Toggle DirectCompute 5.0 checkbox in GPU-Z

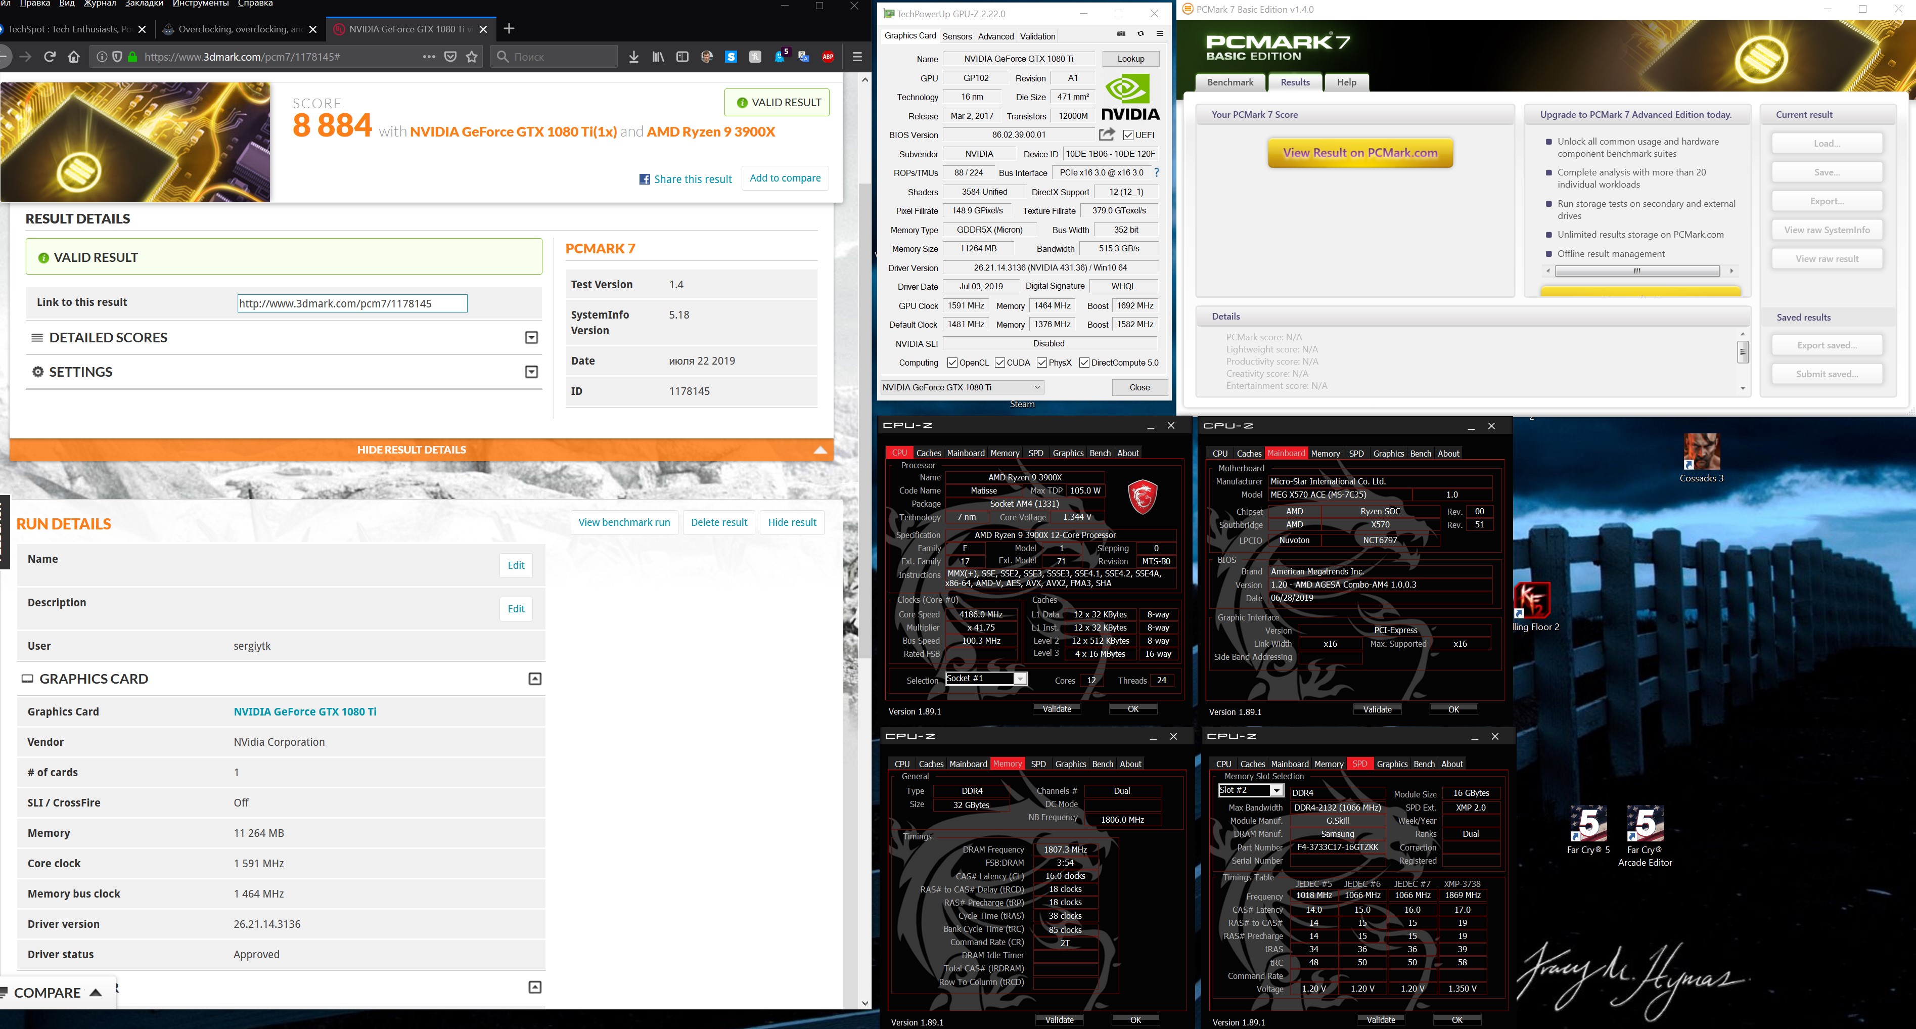[x=1084, y=363]
